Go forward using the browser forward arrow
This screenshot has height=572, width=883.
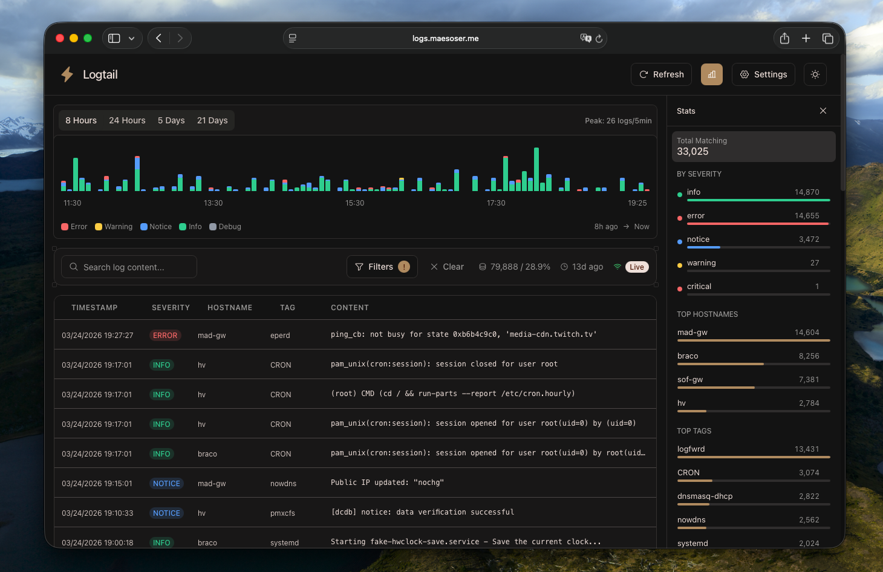(x=180, y=38)
